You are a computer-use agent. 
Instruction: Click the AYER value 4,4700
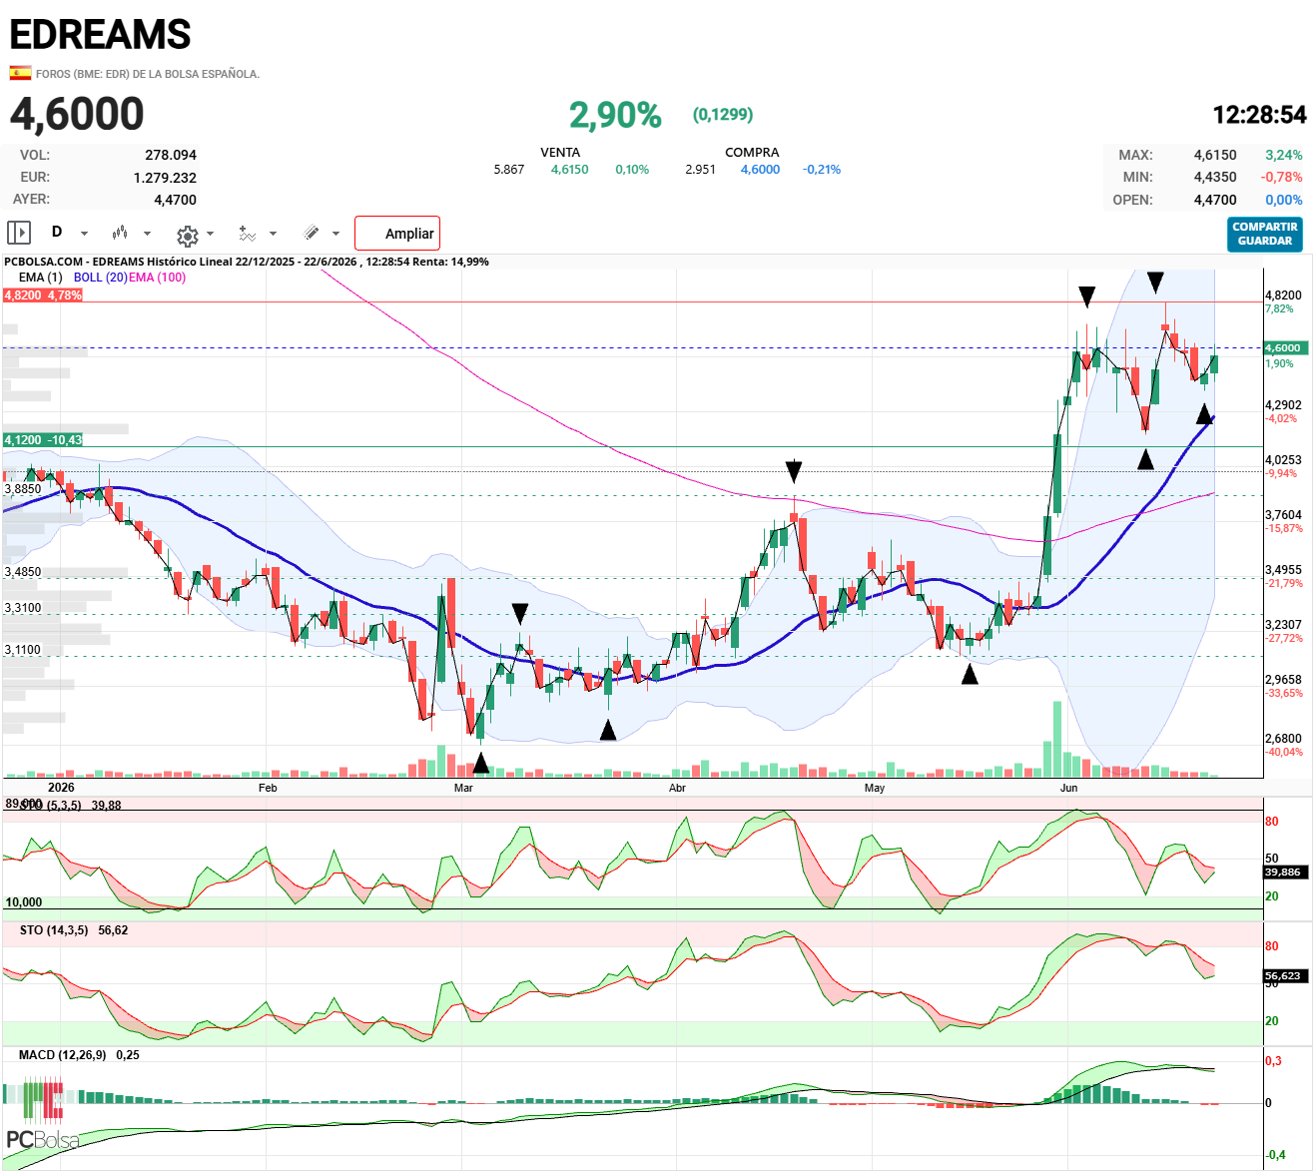click(x=175, y=200)
